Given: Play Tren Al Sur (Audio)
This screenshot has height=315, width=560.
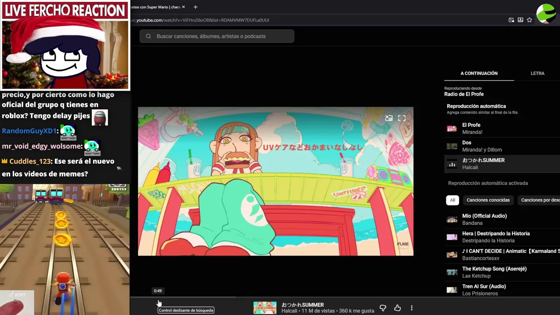Looking at the screenshot, I should tap(502, 290).
